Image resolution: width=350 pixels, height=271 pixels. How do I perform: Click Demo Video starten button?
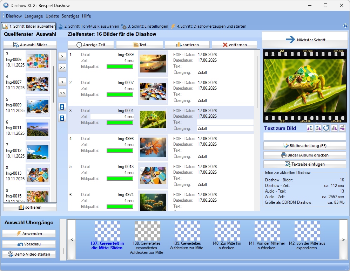(29, 254)
